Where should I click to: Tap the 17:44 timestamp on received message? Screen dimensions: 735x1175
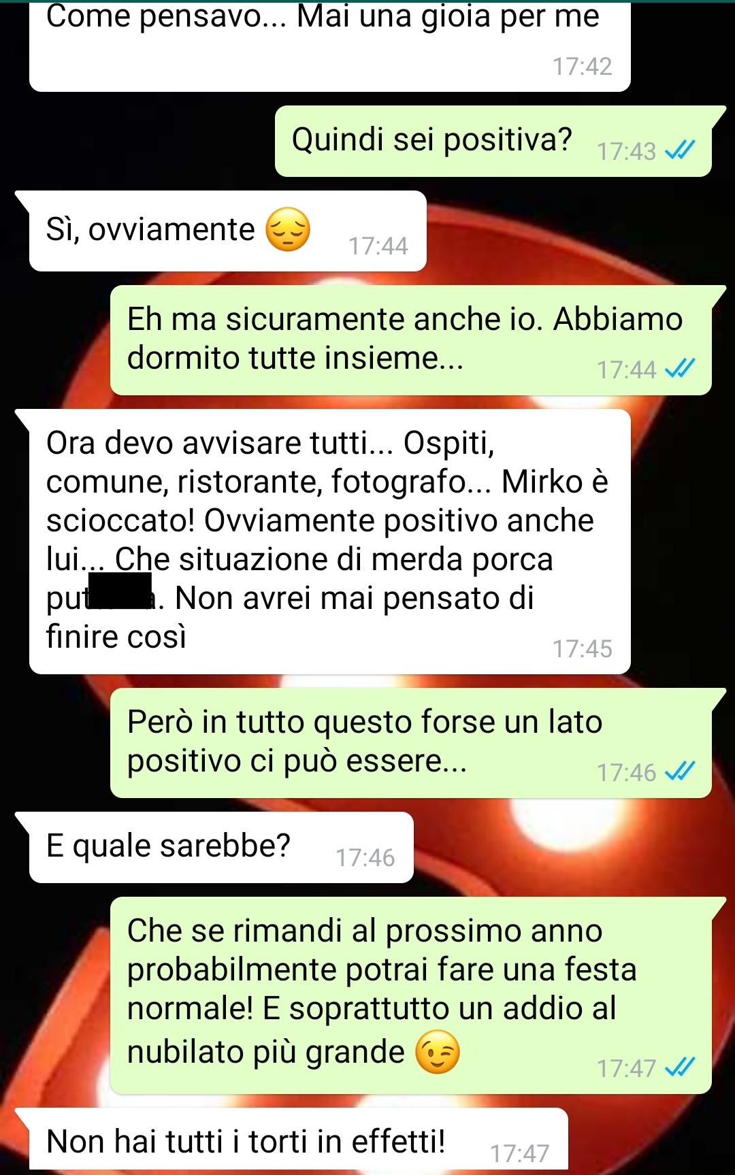tap(378, 246)
